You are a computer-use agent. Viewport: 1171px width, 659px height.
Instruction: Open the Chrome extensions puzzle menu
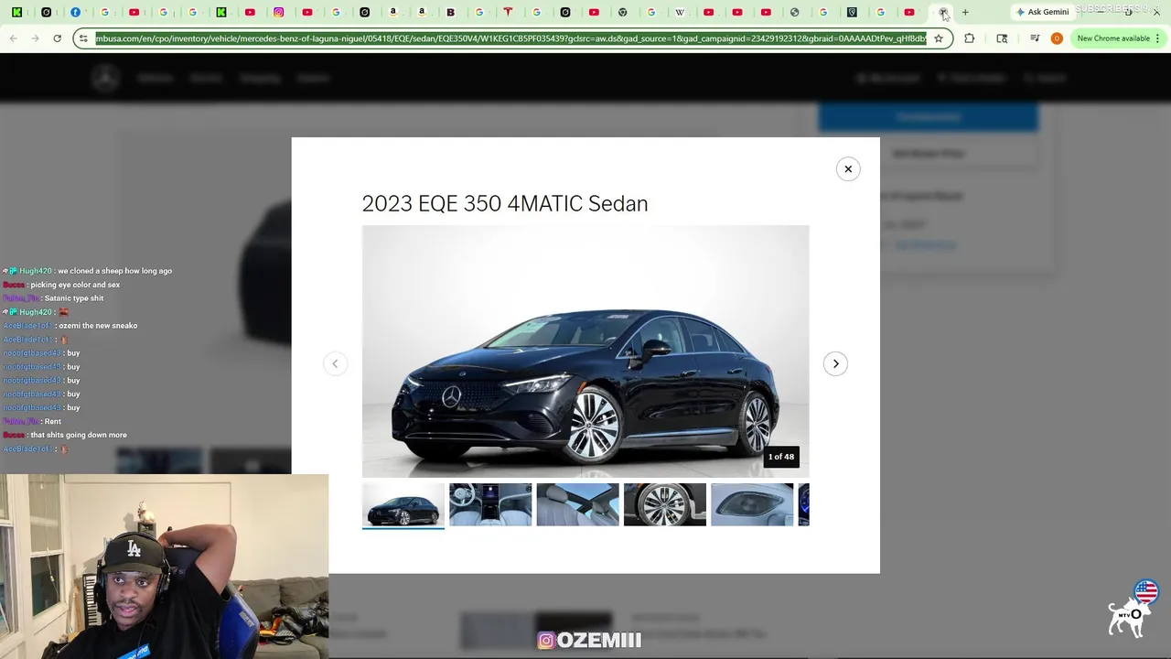tap(970, 38)
